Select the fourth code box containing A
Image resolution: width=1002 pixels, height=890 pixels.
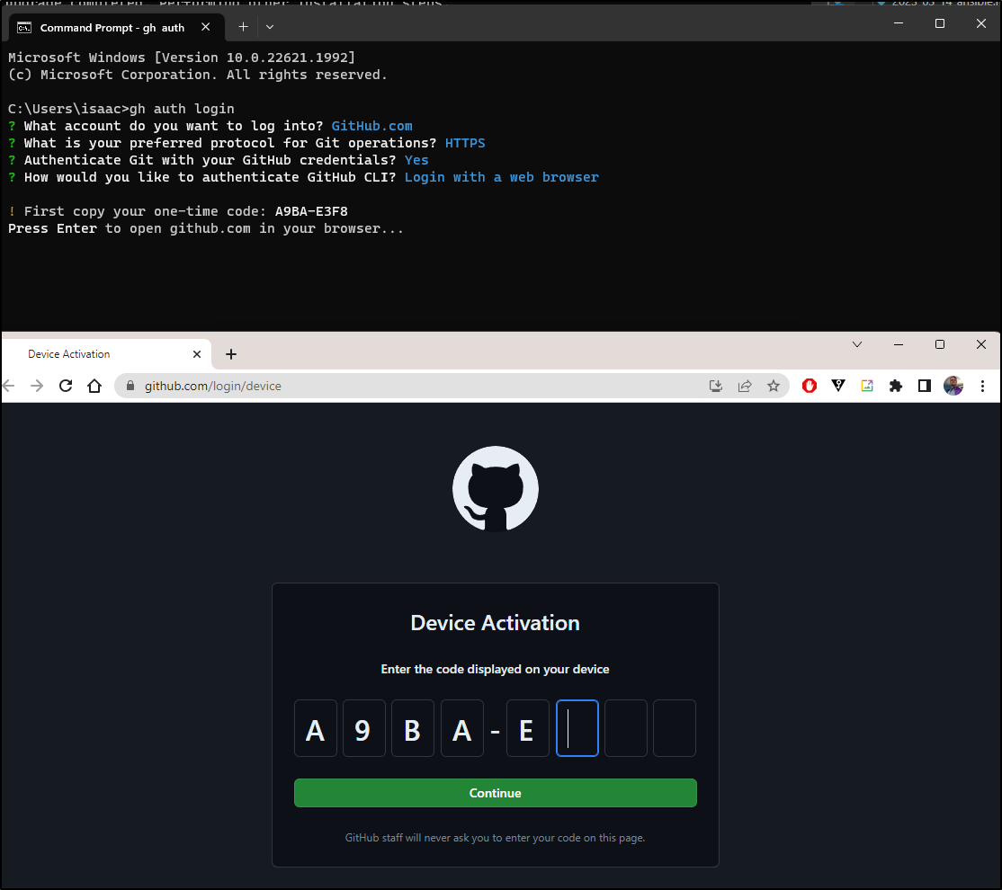point(462,728)
